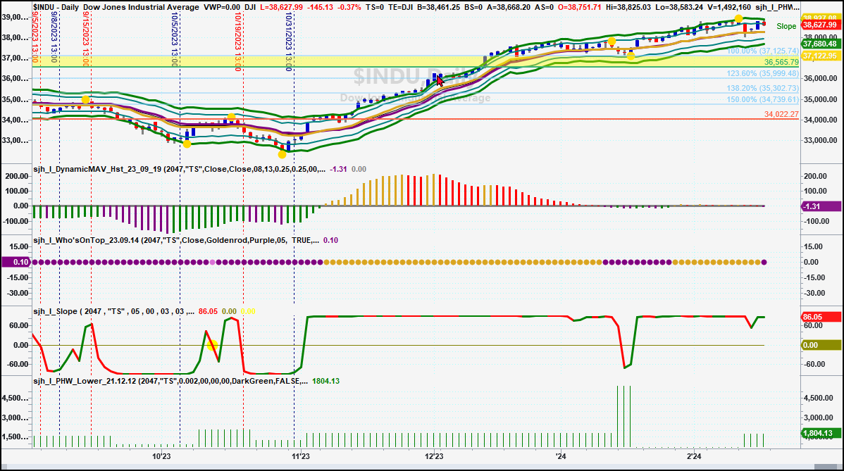Viewport: 844px width, 471px height.
Task: Click the purple 0.10 tag on left axis
Action: 16,263
